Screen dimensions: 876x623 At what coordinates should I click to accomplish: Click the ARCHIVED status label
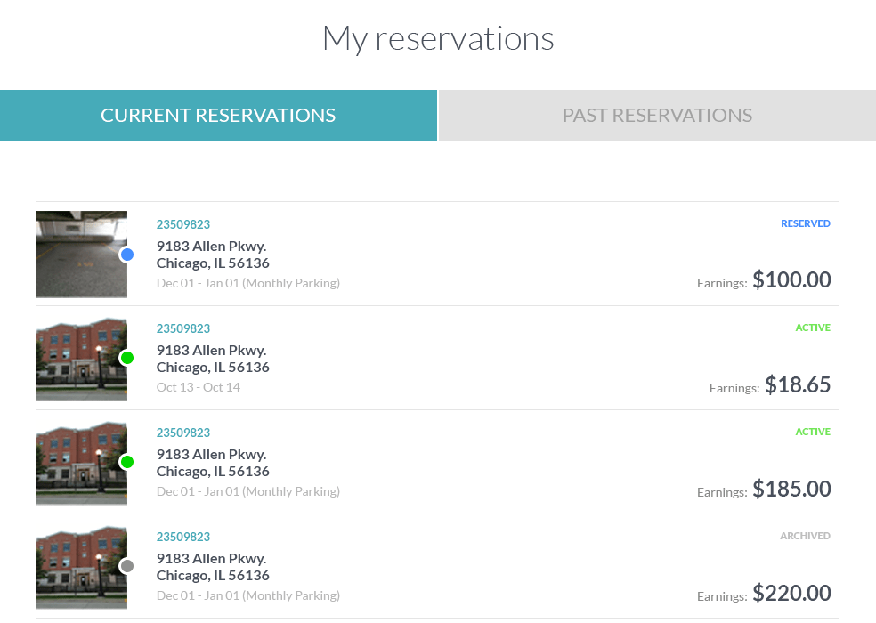[x=805, y=536]
